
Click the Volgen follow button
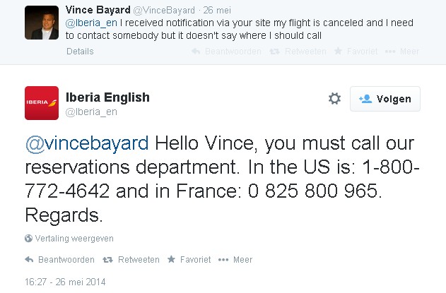385,99
